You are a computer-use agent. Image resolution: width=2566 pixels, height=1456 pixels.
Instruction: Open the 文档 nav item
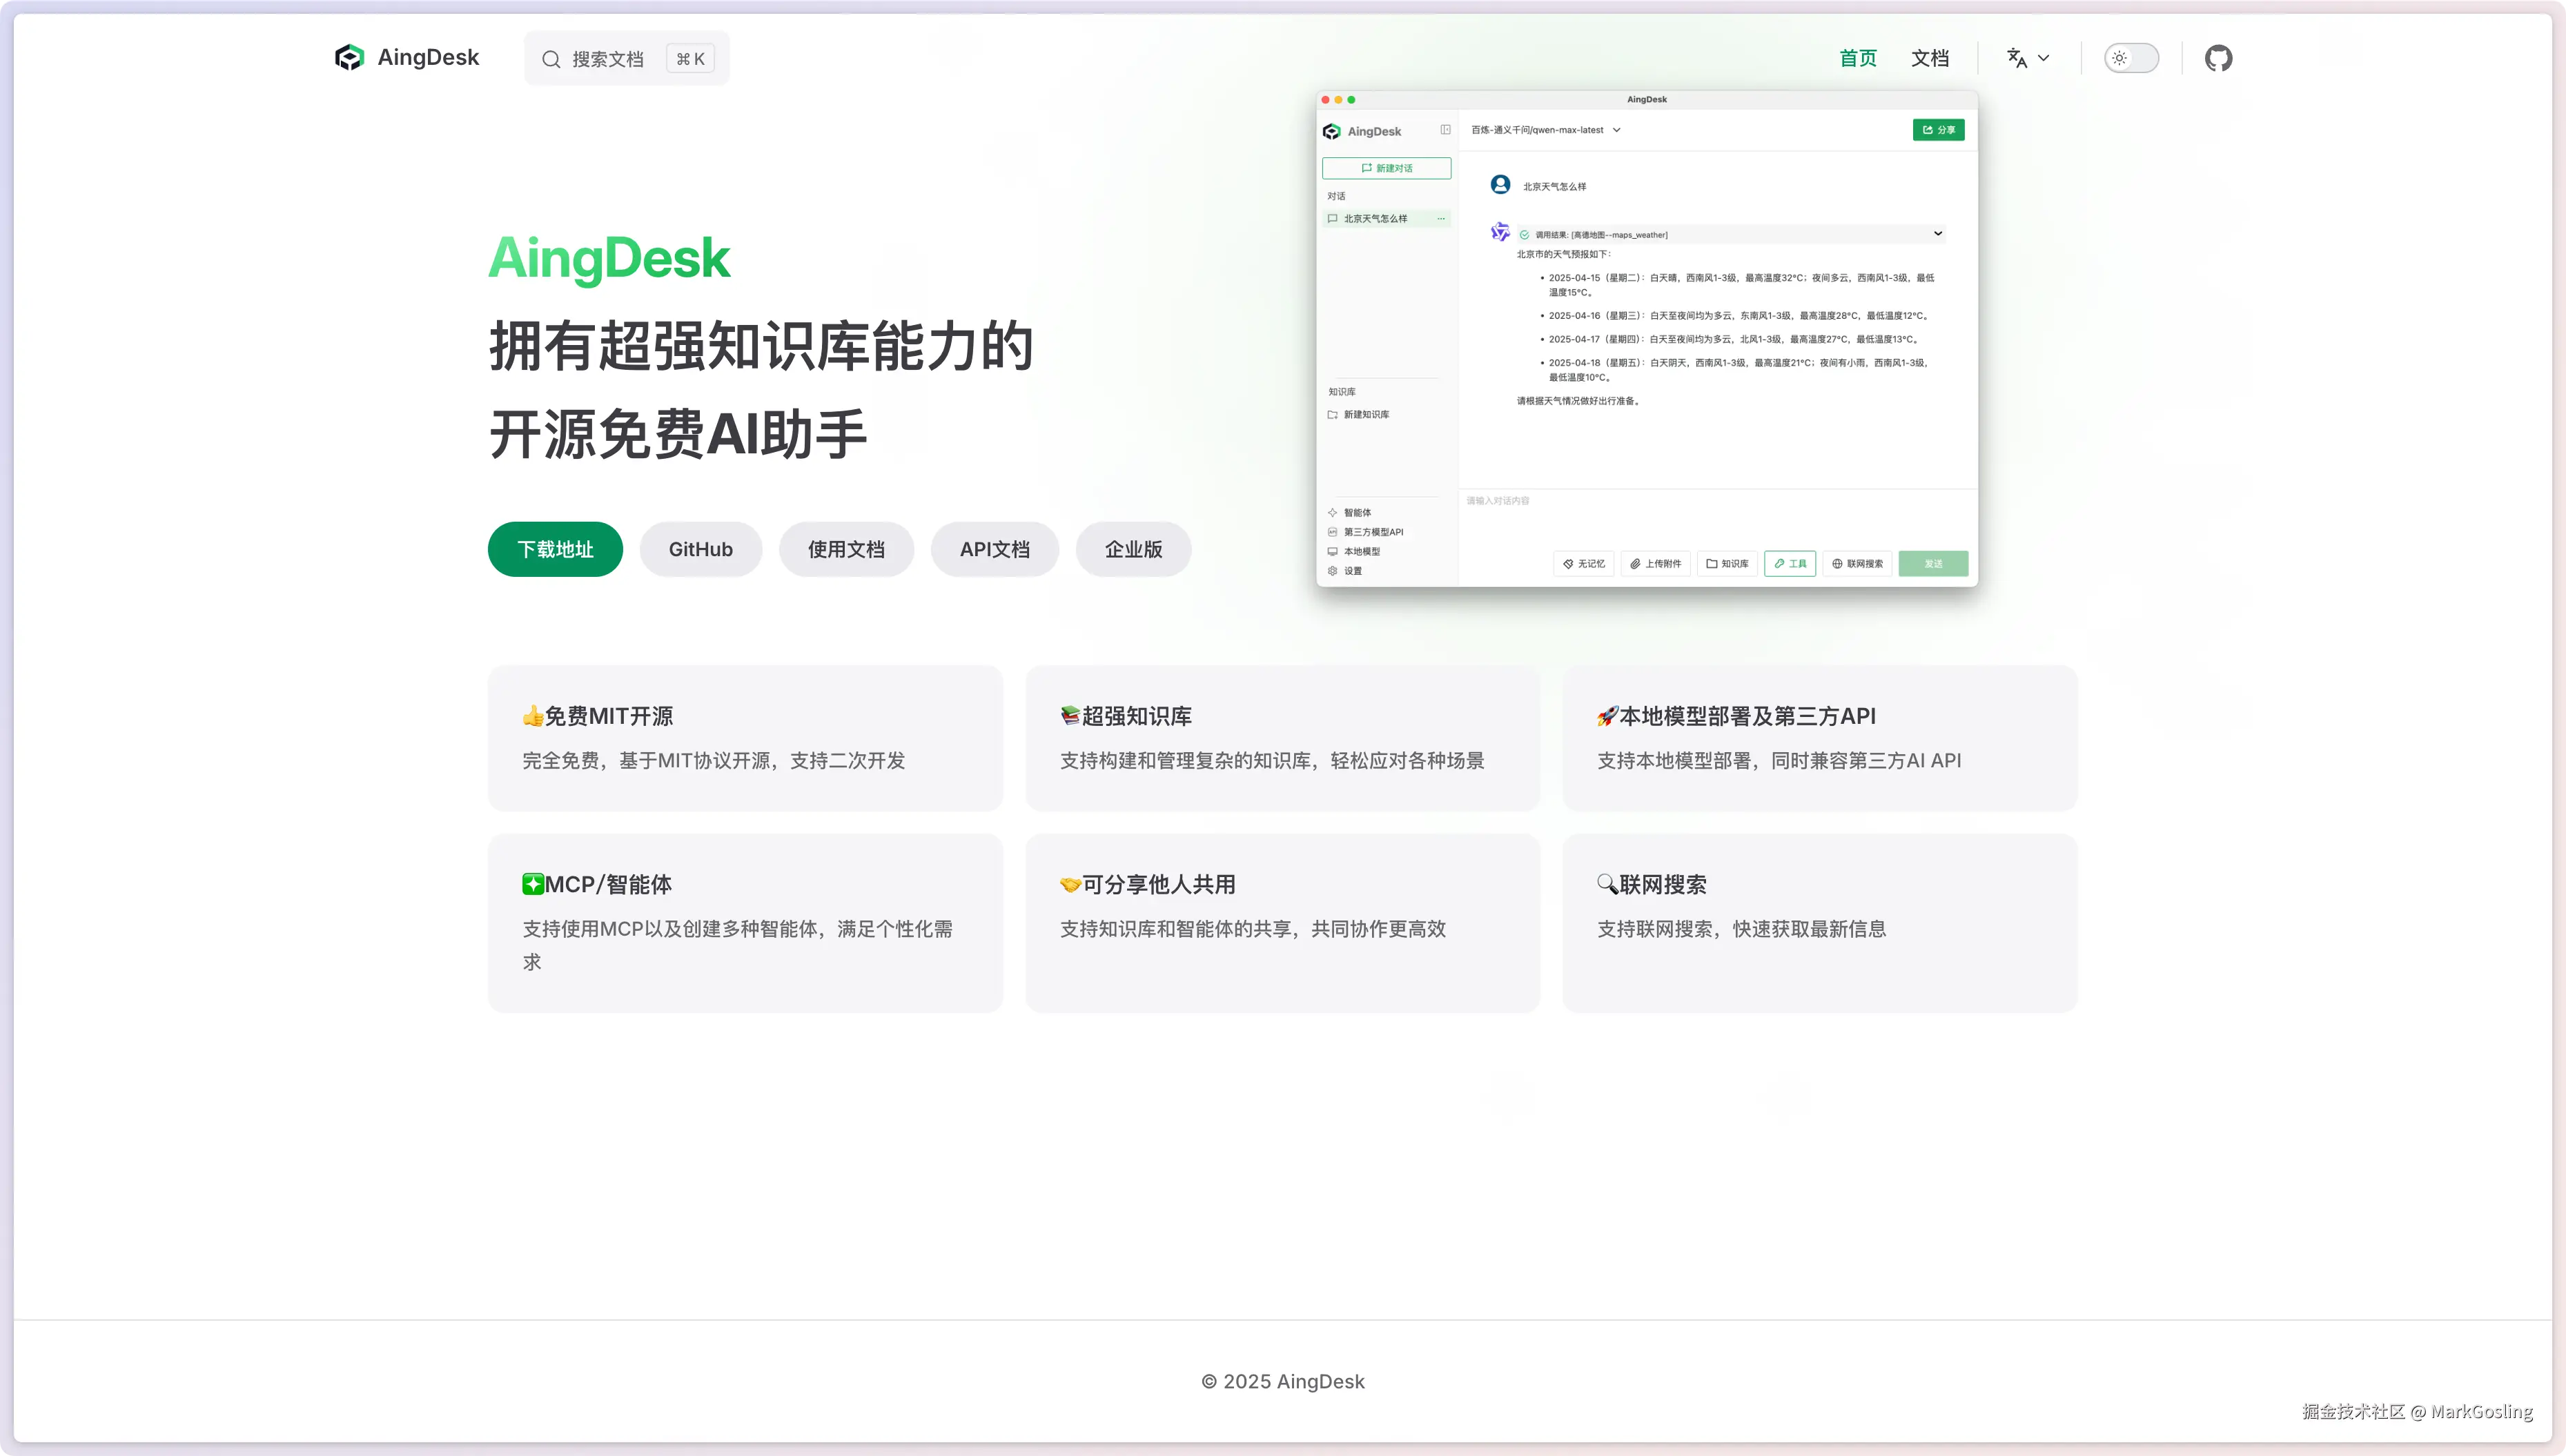[x=1930, y=58]
